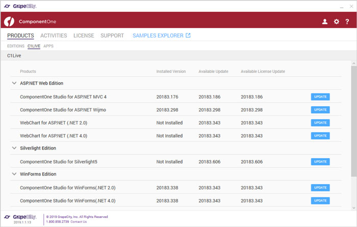Image resolution: width=357 pixels, height=227 pixels.
Task: Update ComponentOne Studio for ASP.NET MVC 4
Action: (320, 97)
